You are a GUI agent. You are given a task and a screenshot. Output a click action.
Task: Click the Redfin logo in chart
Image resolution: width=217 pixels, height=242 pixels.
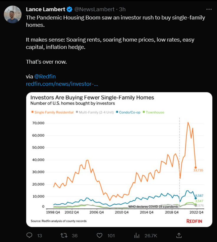tap(194, 221)
